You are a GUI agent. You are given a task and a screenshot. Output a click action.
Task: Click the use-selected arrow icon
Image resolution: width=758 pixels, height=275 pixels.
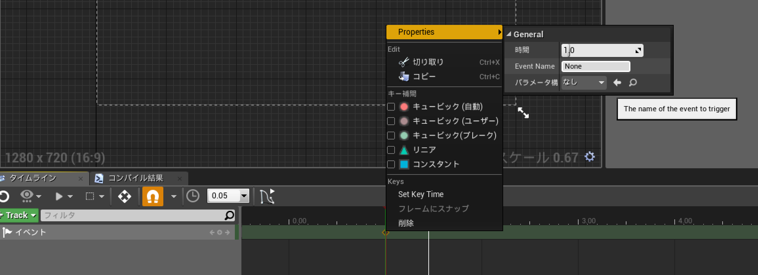(617, 82)
